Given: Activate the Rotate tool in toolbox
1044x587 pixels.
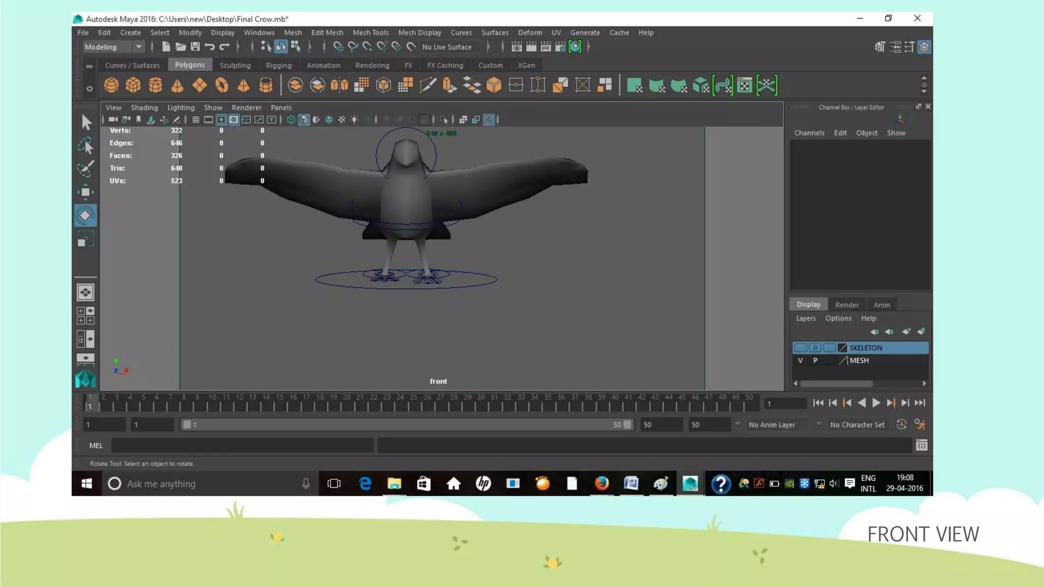Looking at the screenshot, I should (85, 216).
